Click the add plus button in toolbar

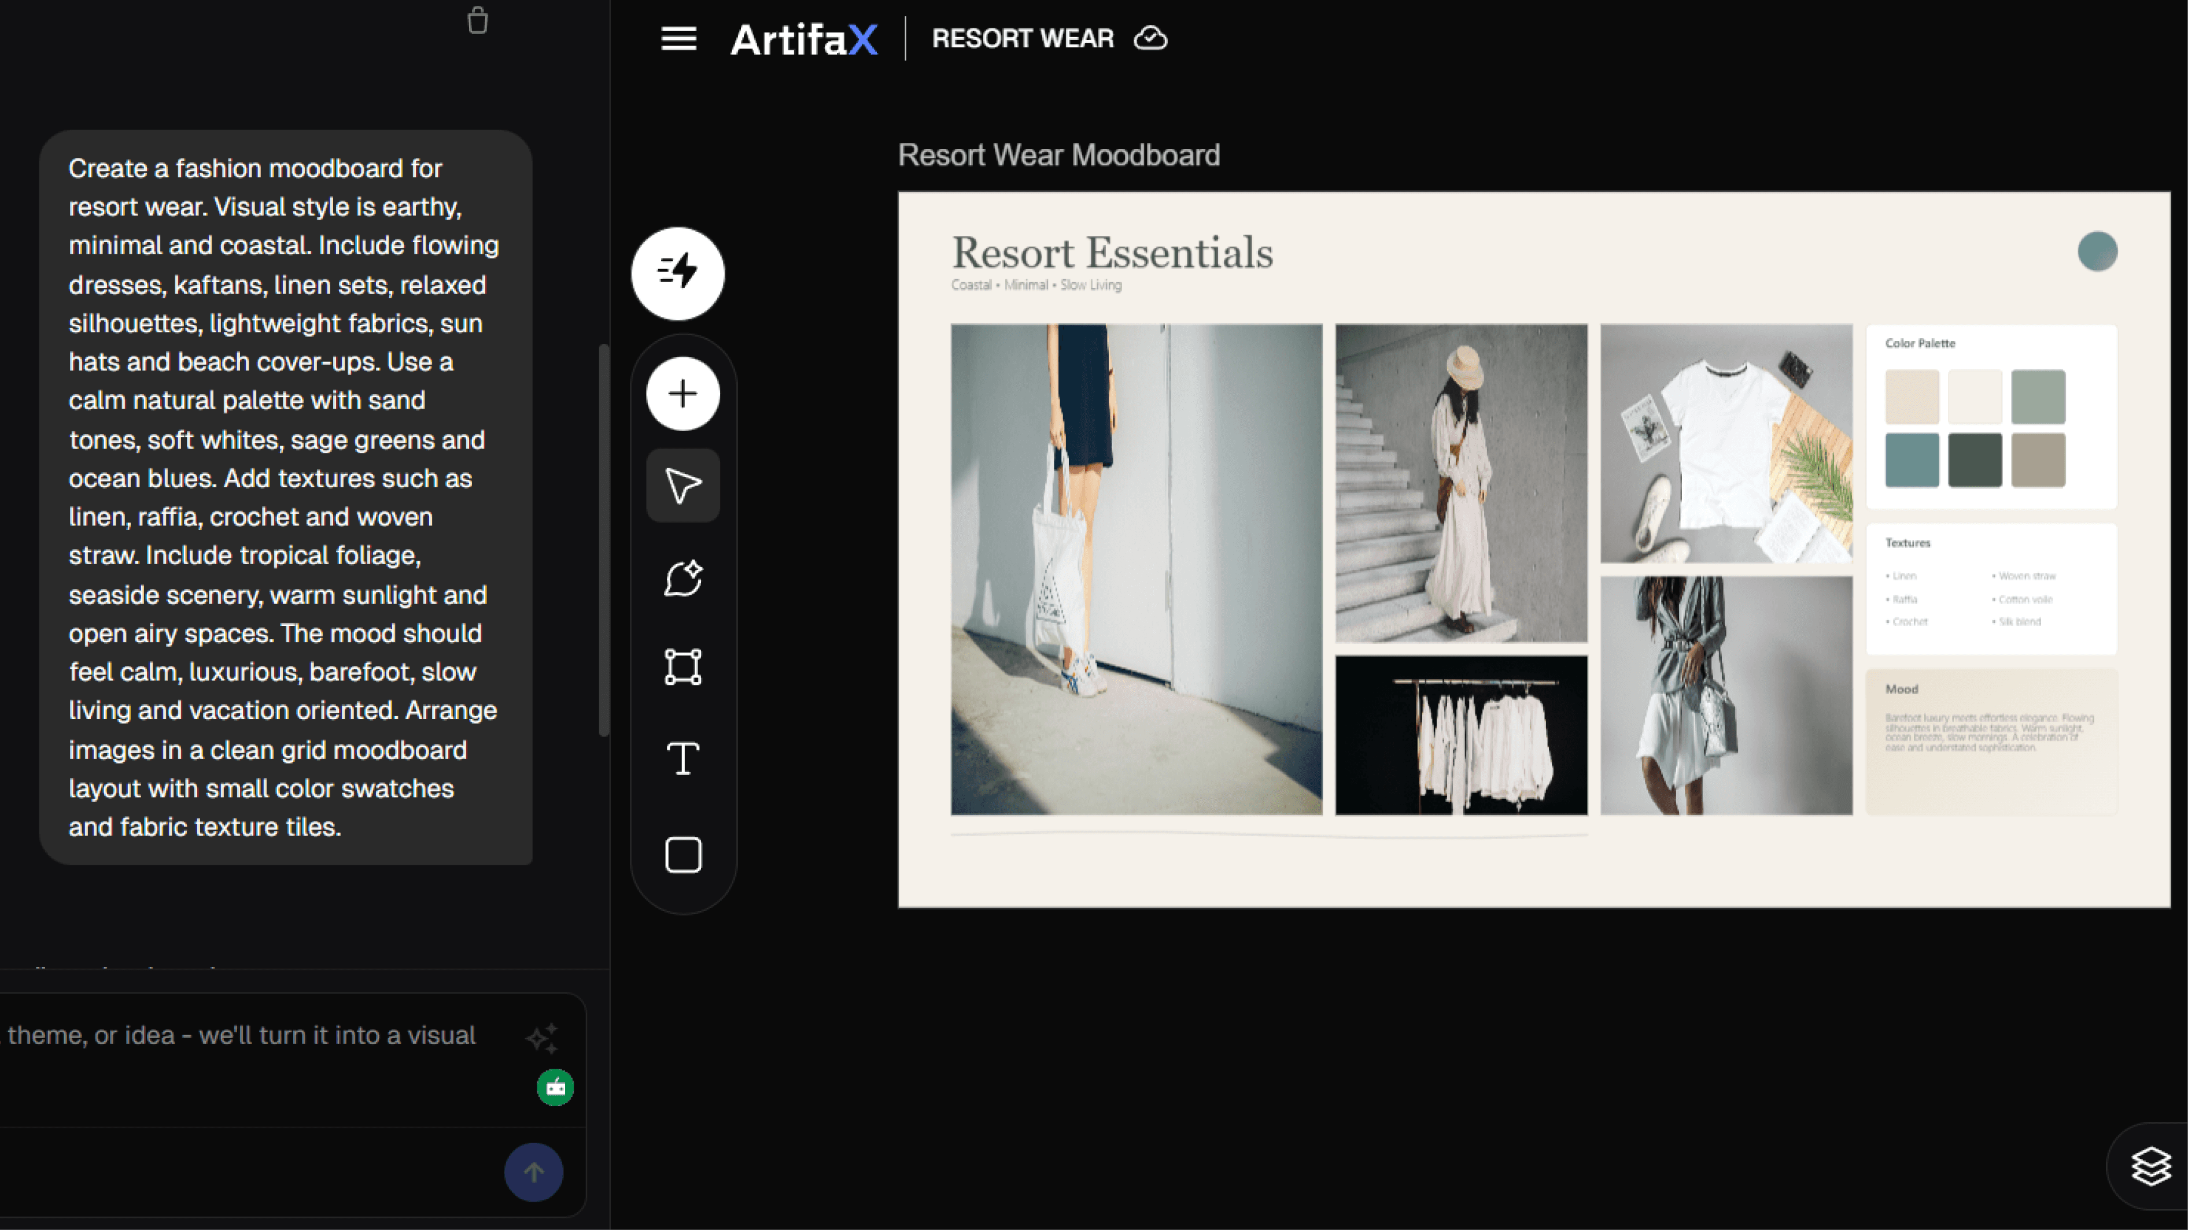[x=683, y=394]
